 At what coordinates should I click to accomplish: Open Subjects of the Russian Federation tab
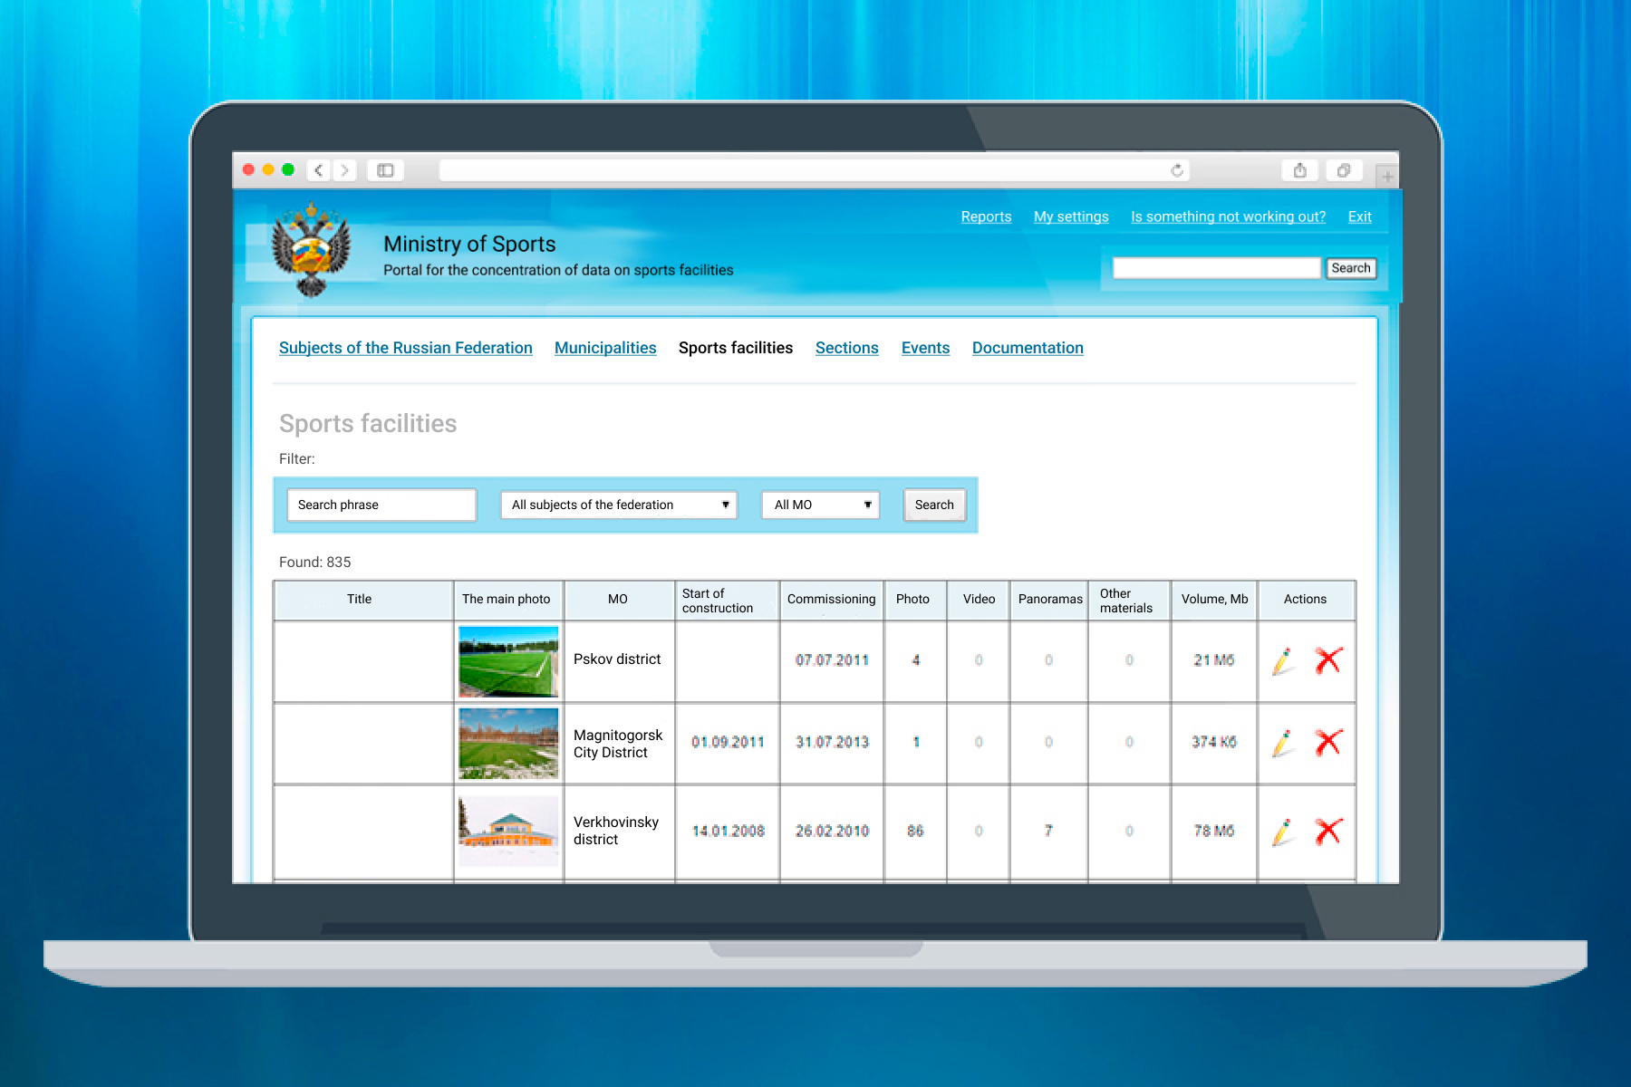pos(406,348)
